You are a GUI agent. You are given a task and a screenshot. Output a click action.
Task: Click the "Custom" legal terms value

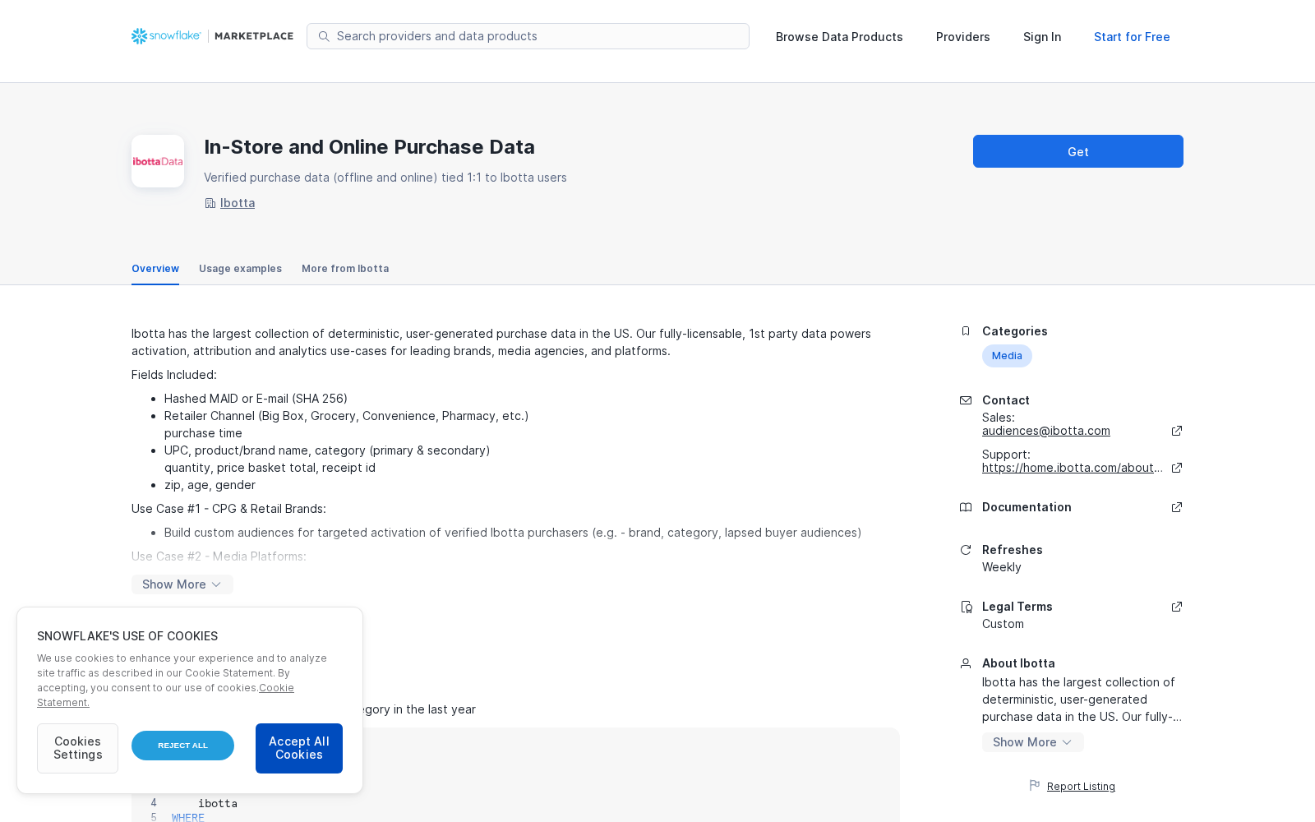point(1003,624)
